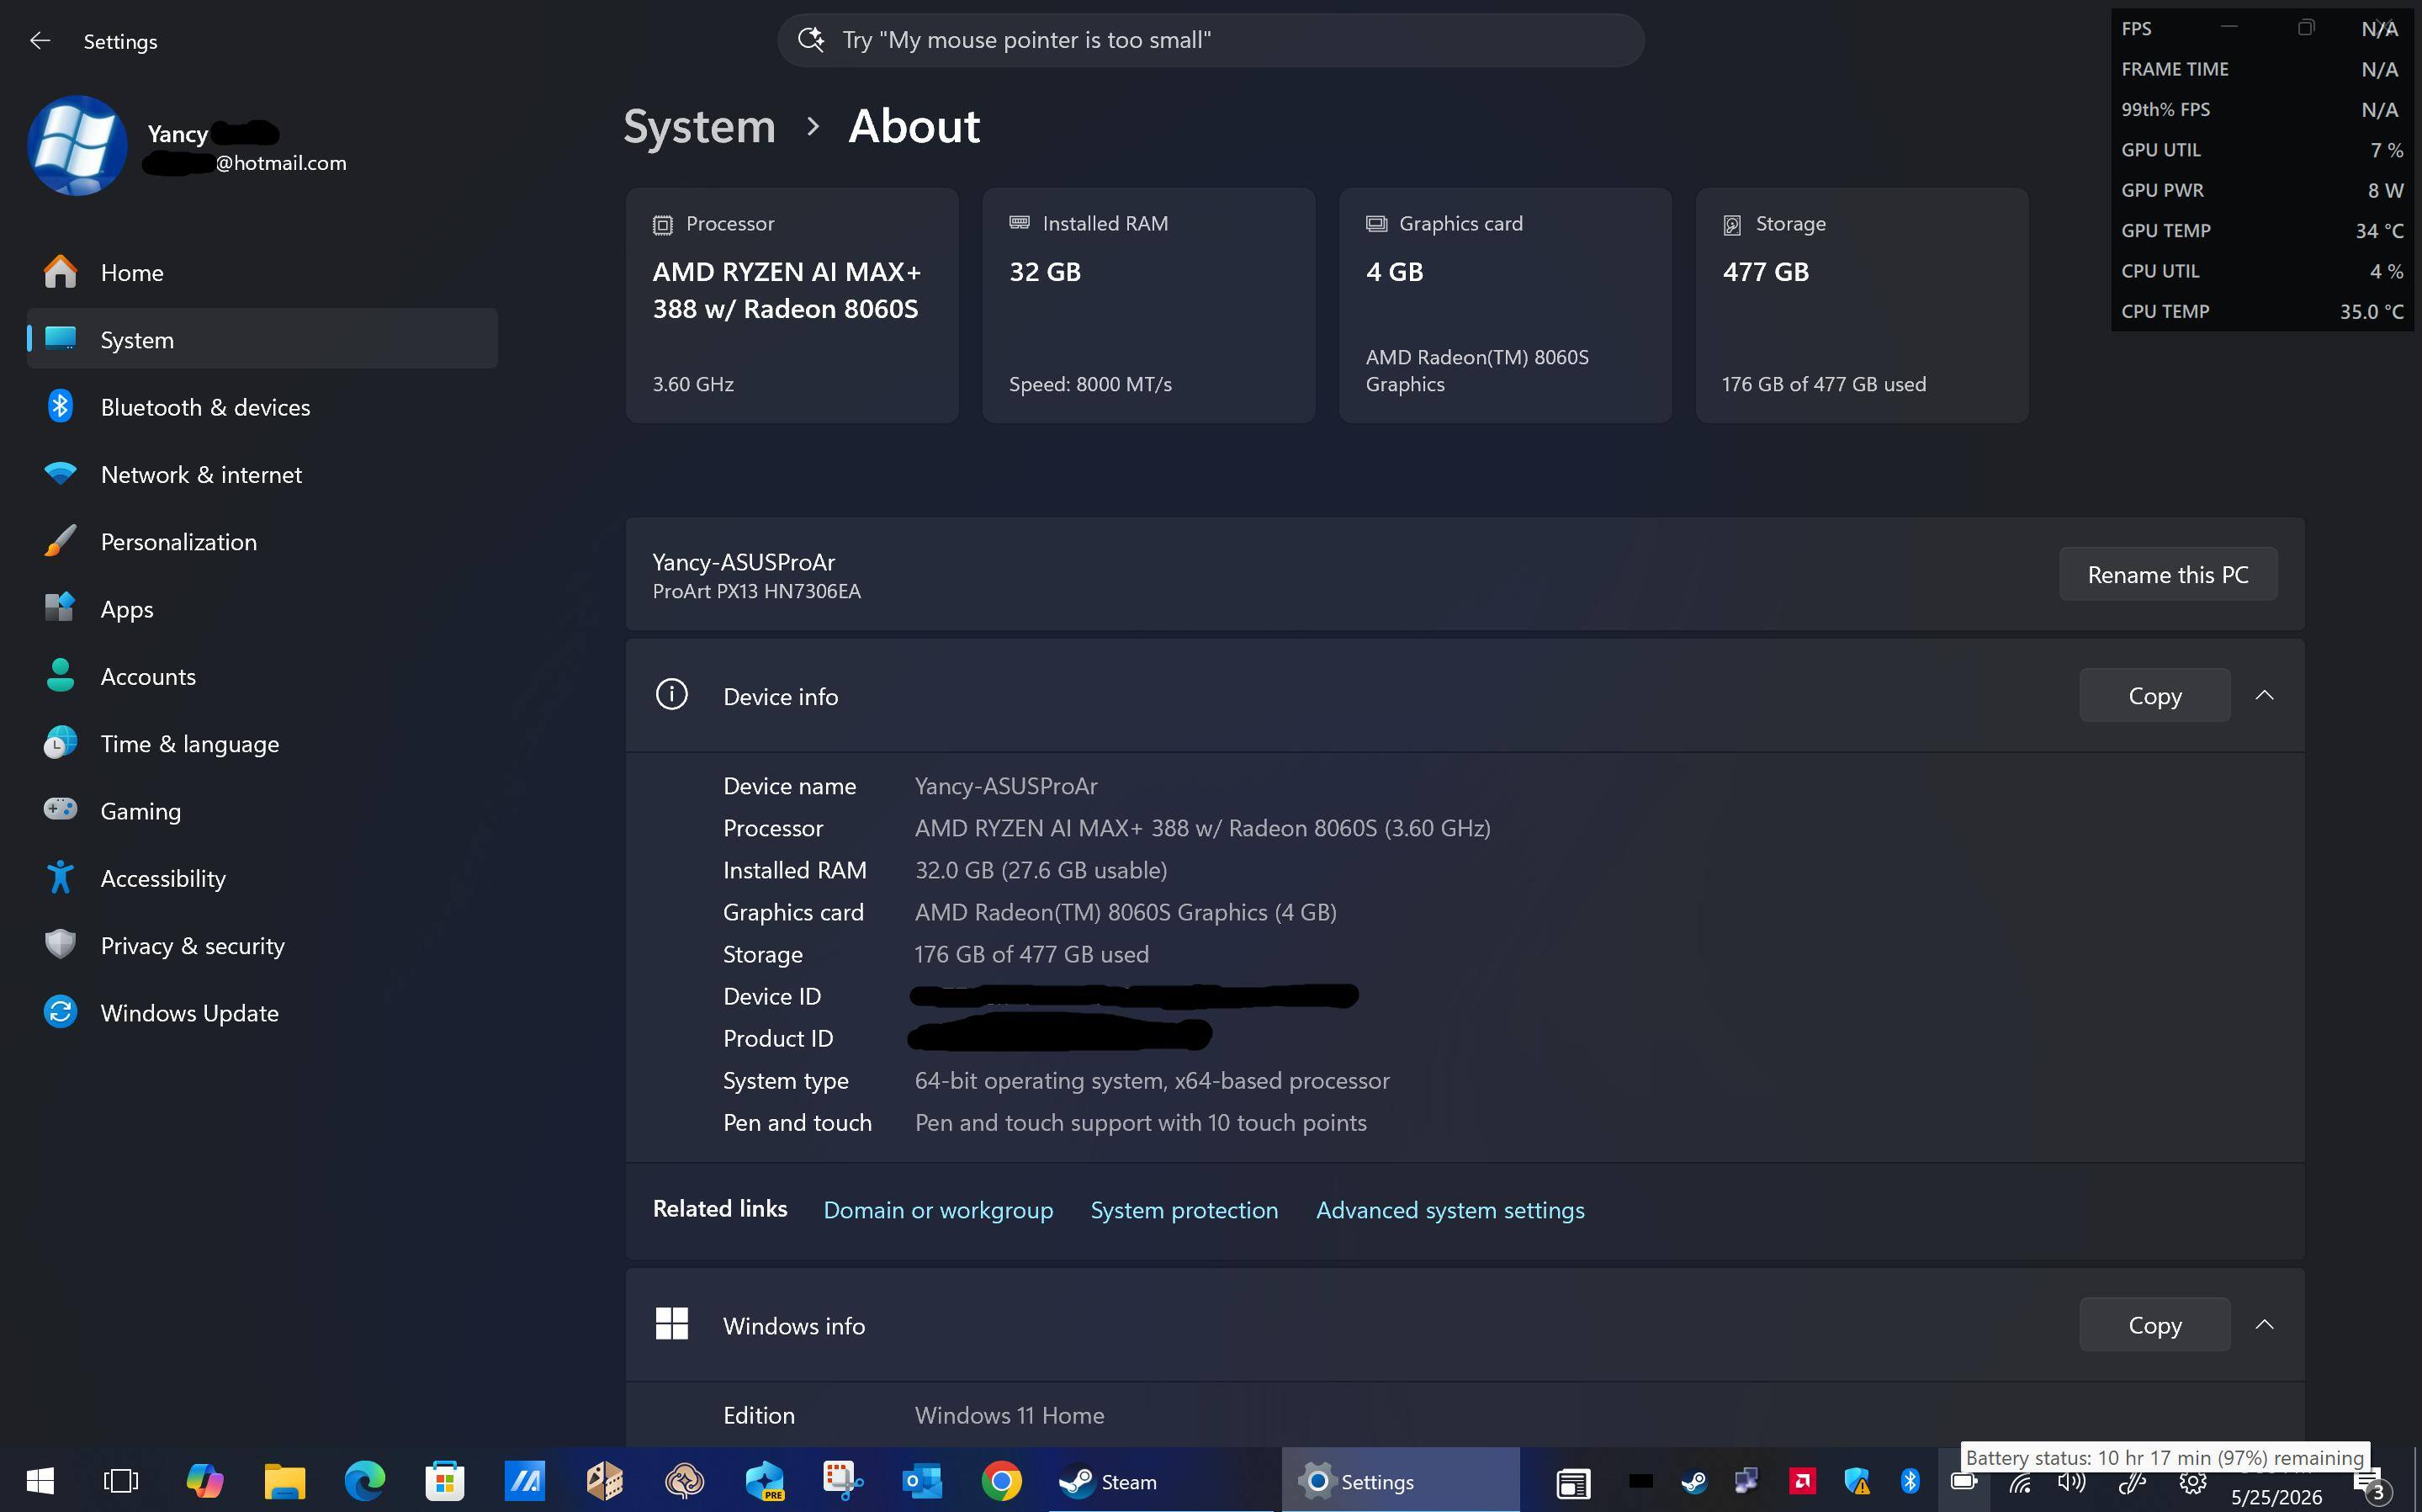Open the Windows Start menu
This screenshot has height=1512, width=2422.
[x=40, y=1481]
